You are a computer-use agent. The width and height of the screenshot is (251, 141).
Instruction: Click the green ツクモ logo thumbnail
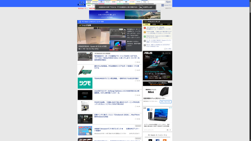tap(85, 83)
